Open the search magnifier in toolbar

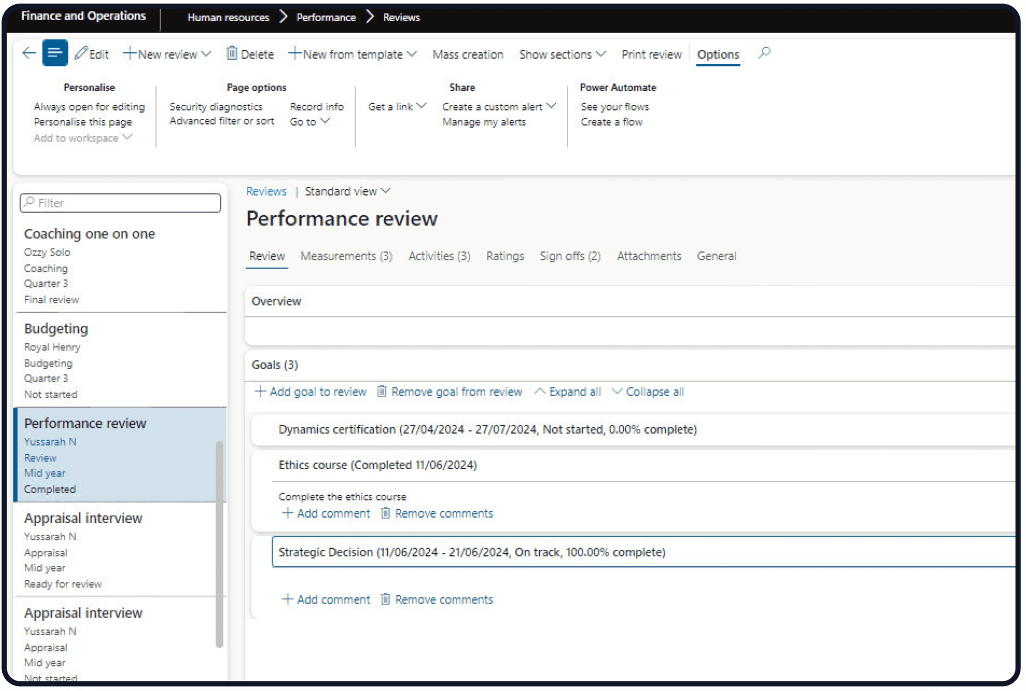[x=764, y=53]
